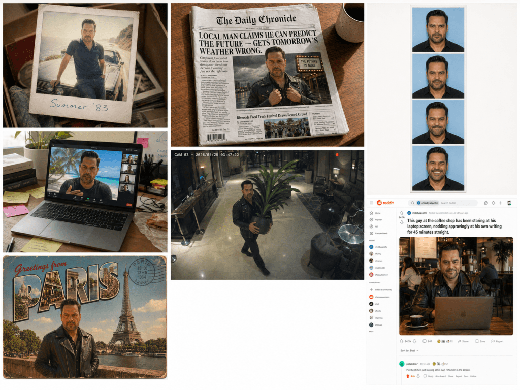Click the plus icon to create post
This screenshot has height=390, width=520.
pos(501,203)
